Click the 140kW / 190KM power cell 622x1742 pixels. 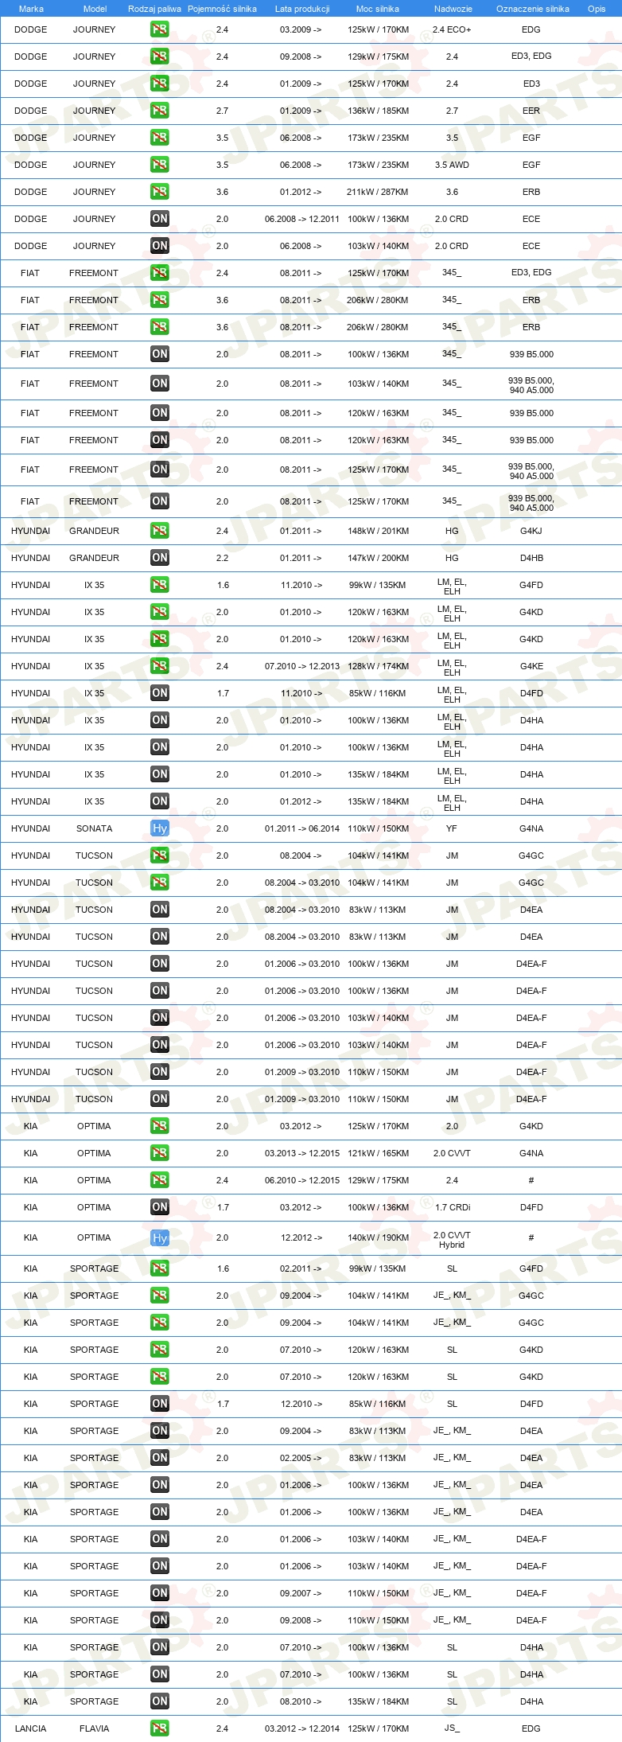click(x=378, y=1238)
